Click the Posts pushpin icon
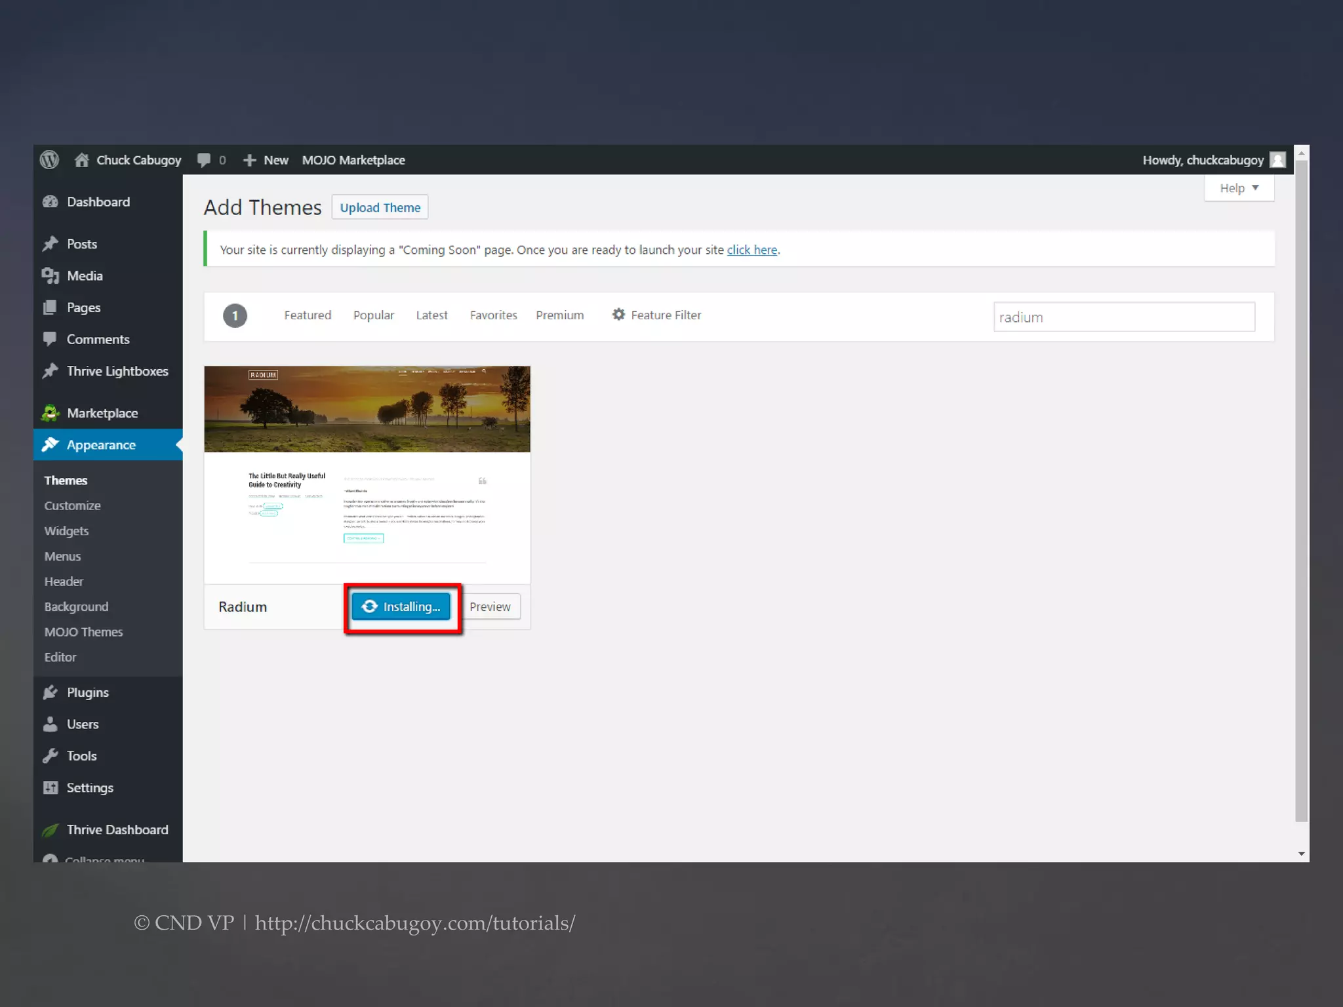1343x1007 pixels. 50,244
